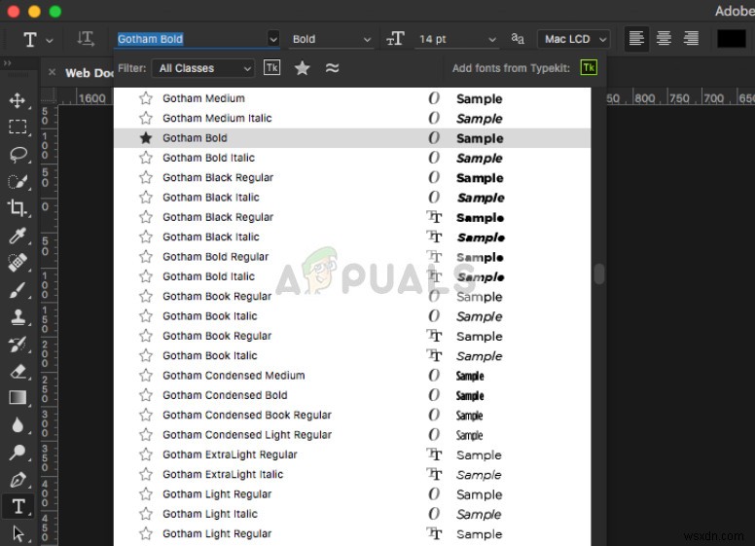The height and width of the screenshot is (546, 755).
Task: Open Type tool preset picker arrow
Action: pyautogui.click(x=49, y=41)
